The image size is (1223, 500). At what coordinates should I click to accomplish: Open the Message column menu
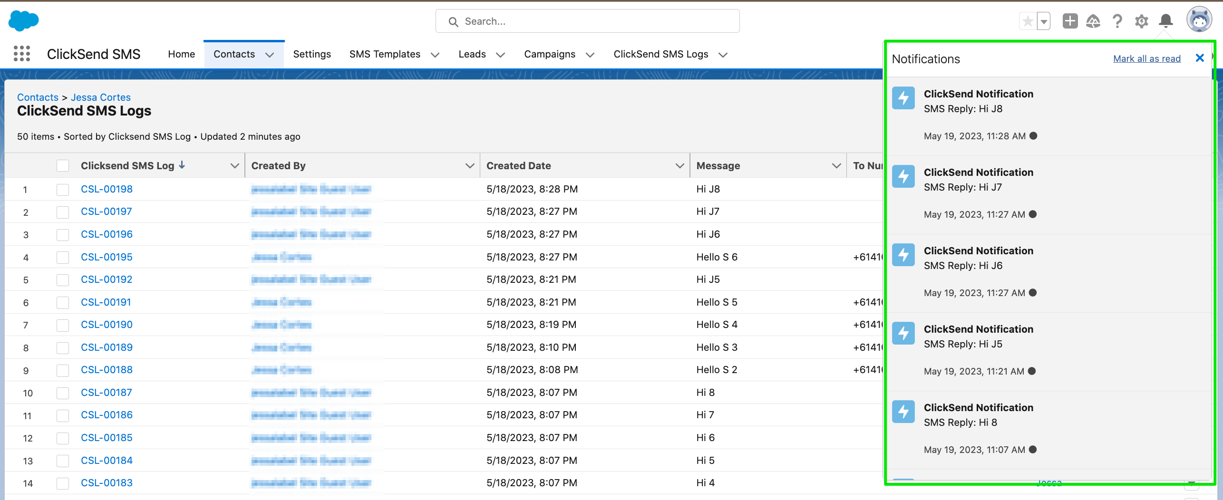point(836,165)
